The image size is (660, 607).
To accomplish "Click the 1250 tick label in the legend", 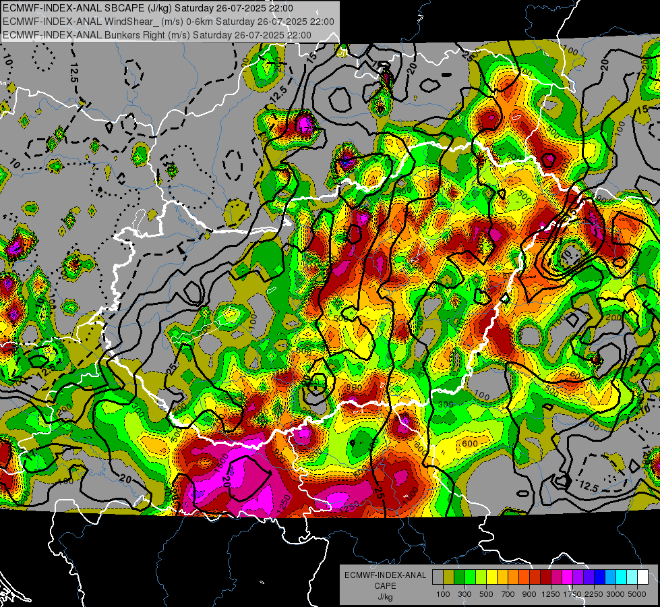I will click(x=551, y=594).
